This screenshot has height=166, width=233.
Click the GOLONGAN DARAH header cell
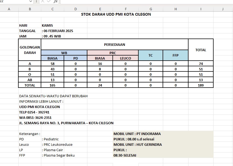(x=30, y=50)
